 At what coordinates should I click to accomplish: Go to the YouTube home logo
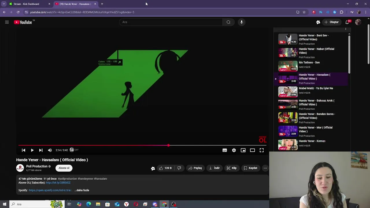point(23,22)
